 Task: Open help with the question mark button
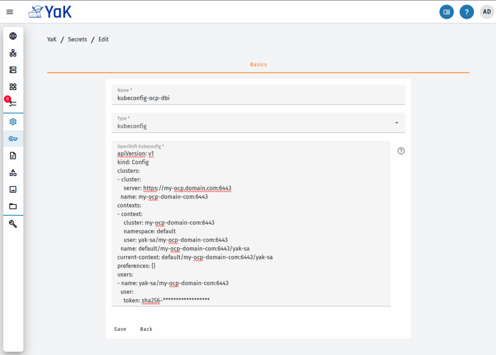[466, 12]
